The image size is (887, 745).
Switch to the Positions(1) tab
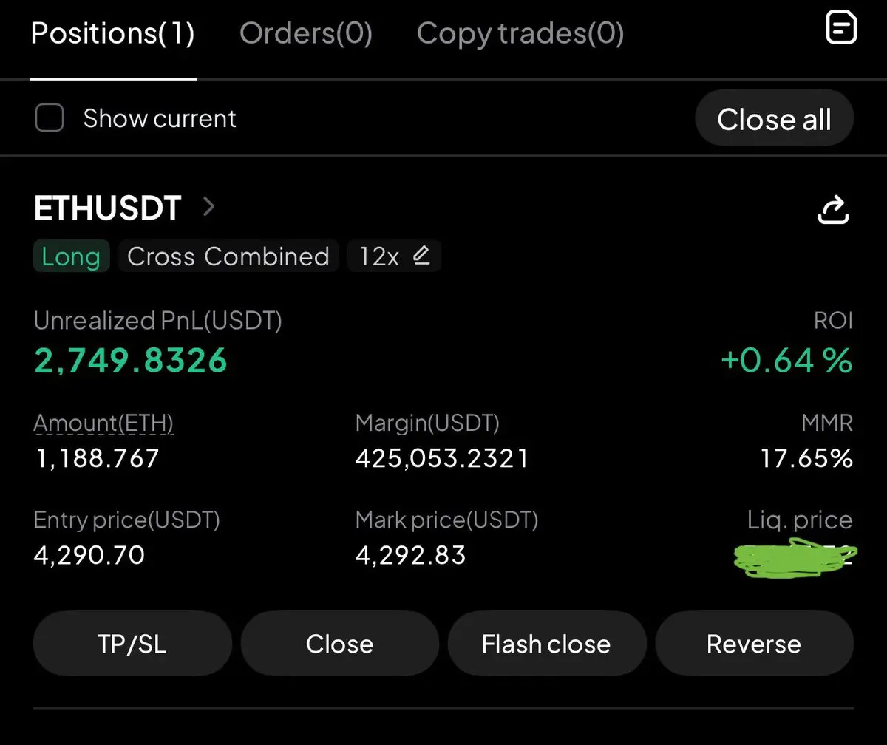113,33
